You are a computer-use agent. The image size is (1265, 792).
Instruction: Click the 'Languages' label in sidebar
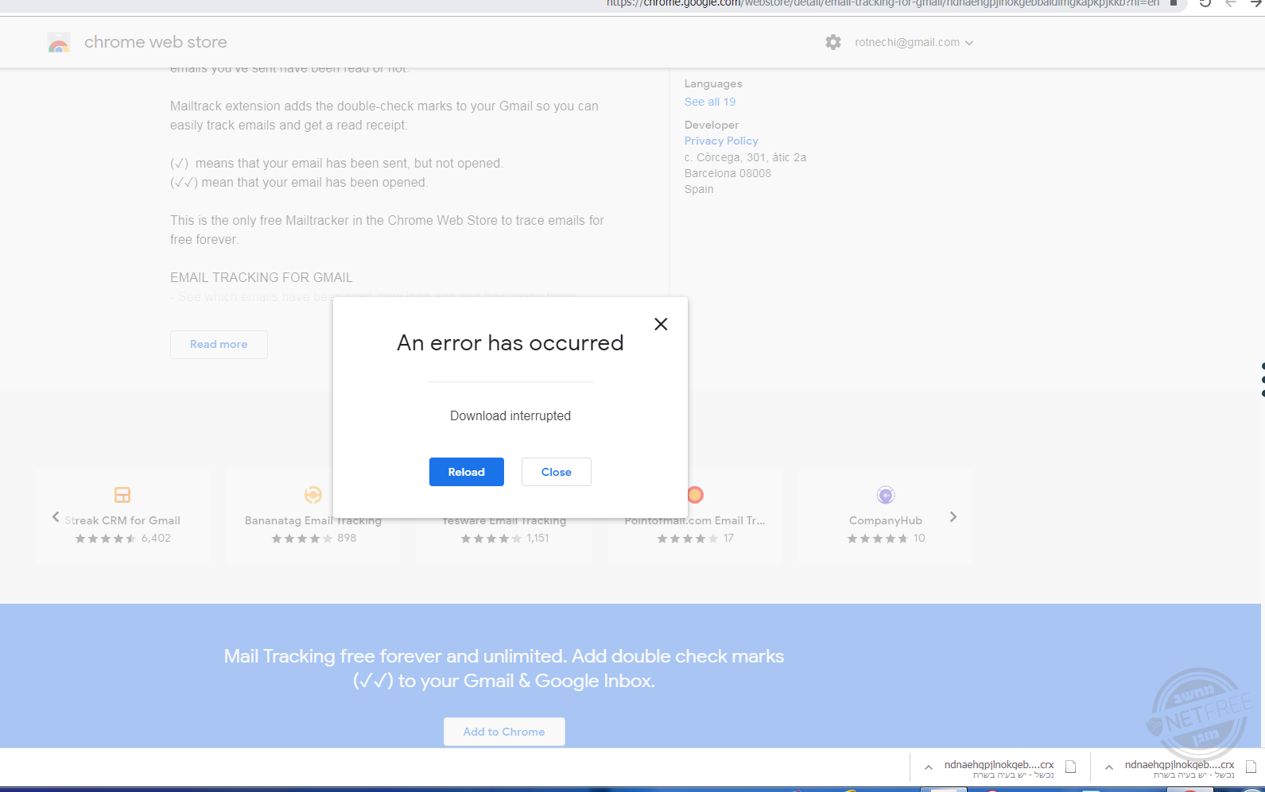(713, 83)
